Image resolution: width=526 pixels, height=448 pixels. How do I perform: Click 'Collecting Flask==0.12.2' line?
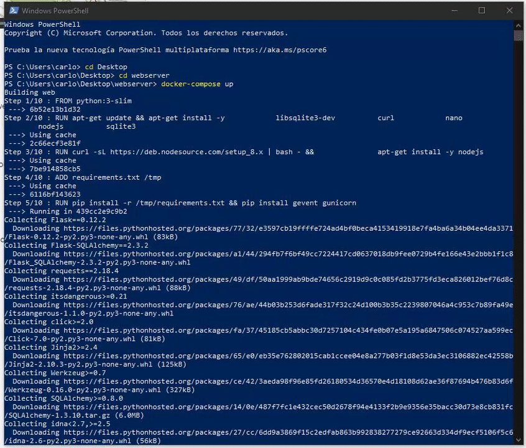tap(55, 220)
